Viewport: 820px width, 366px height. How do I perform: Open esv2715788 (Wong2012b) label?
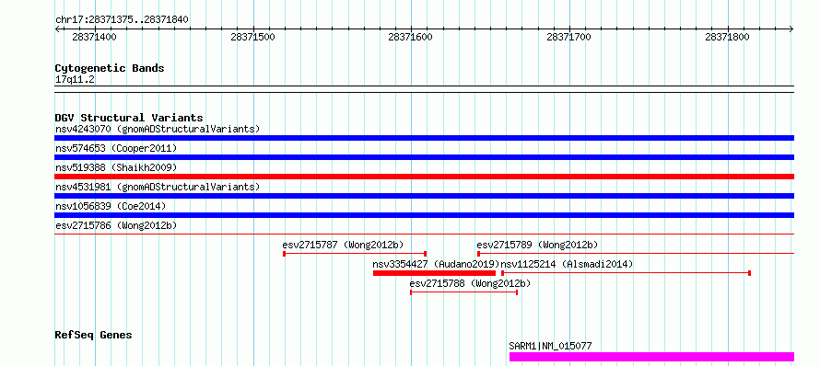tap(470, 283)
